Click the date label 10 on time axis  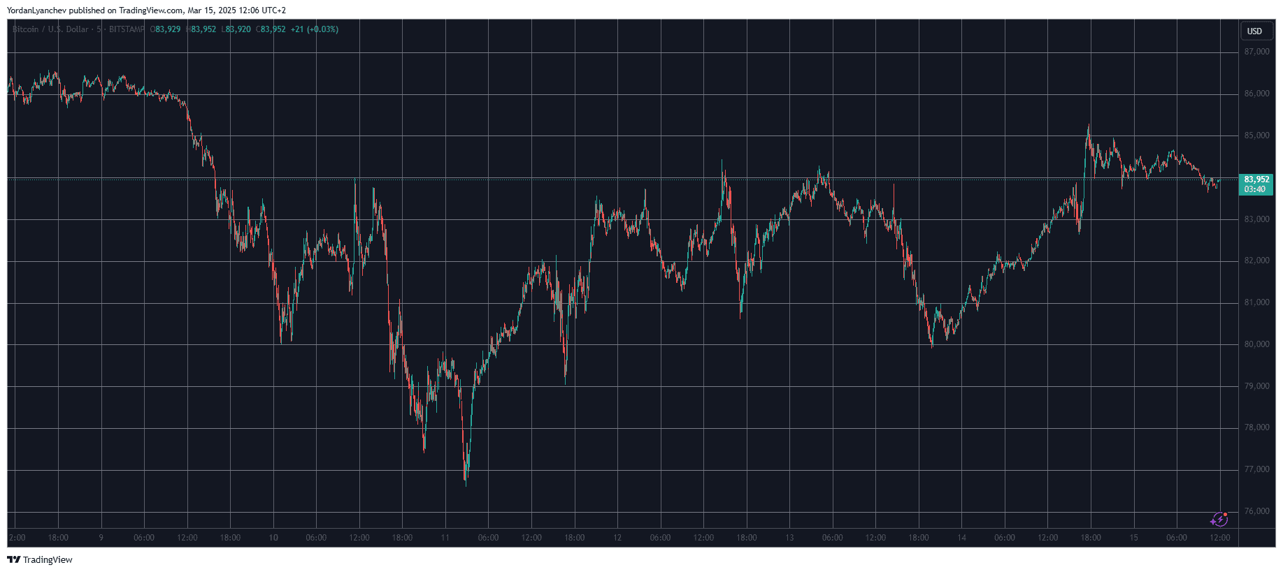(273, 538)
